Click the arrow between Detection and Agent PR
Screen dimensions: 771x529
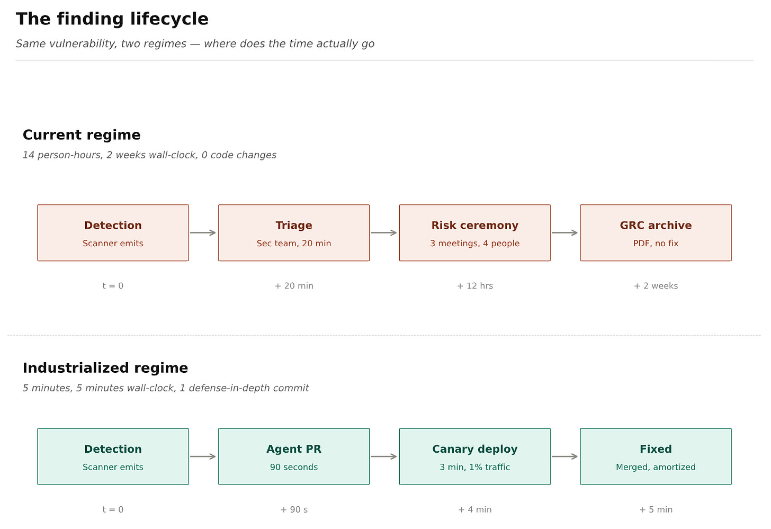(203, 456)
